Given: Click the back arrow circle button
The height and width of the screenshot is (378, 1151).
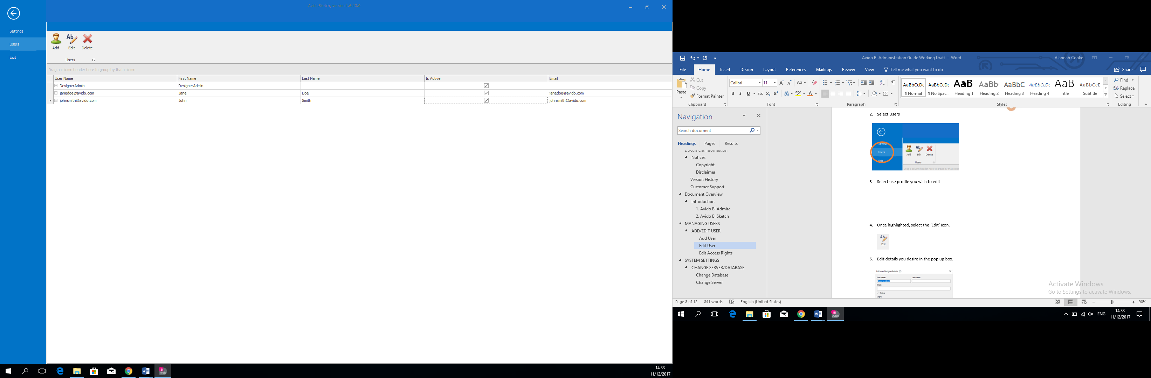Looking at the screenshot, I should click(x=14, y=13).
